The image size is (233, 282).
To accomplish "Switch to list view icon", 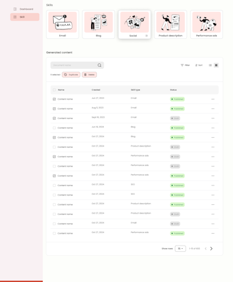I will click(x=211, y=65).
